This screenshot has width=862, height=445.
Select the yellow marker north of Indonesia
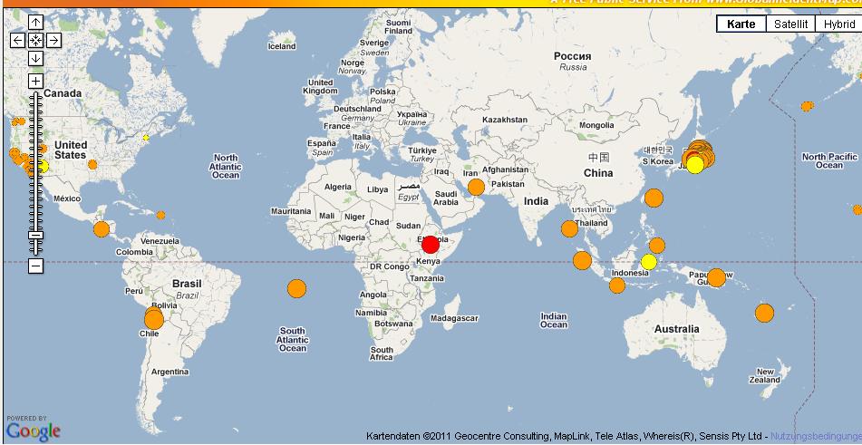648,262
